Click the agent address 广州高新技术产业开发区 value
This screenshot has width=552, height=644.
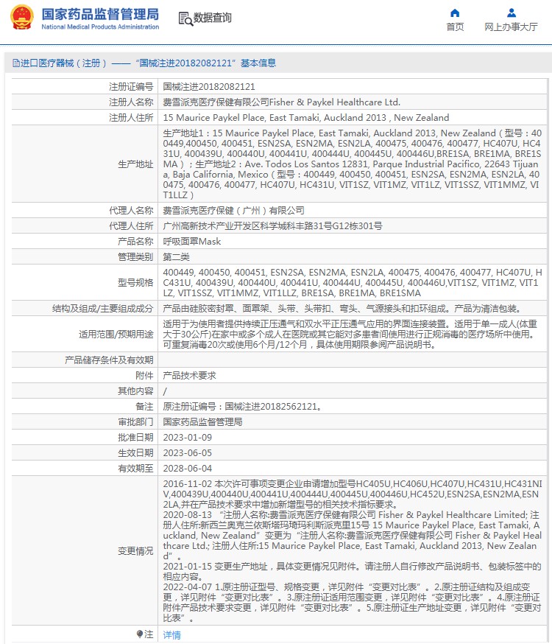point(272,226)
